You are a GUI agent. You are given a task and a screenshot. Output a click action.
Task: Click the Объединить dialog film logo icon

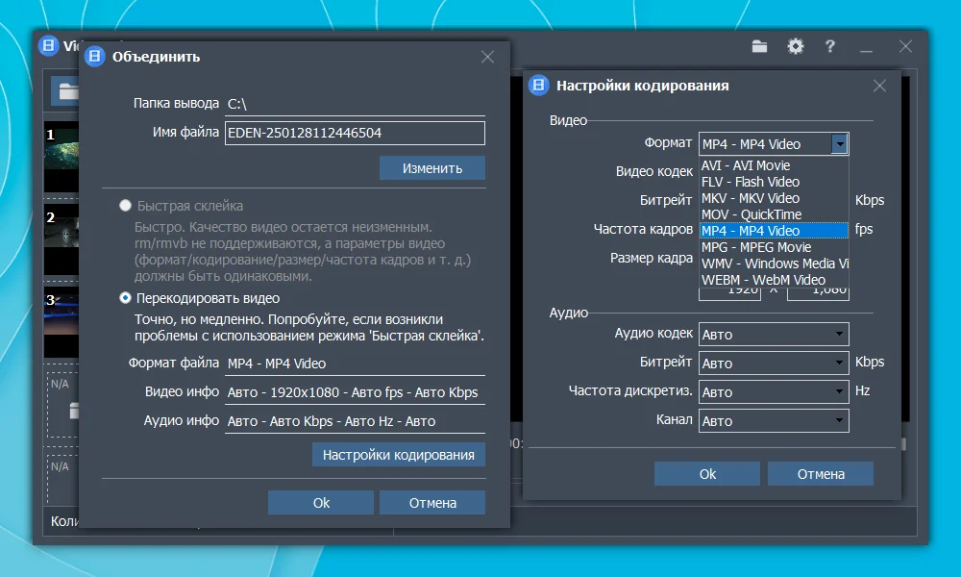click(94, 57)
